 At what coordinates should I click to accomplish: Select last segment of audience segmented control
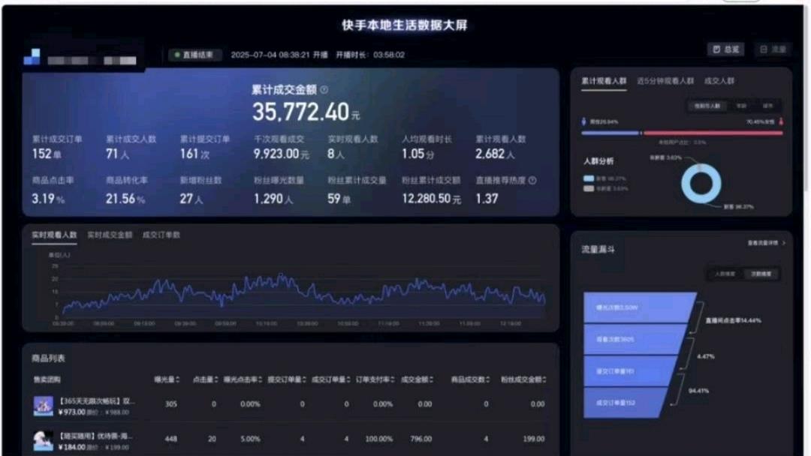tap(767, 106)
